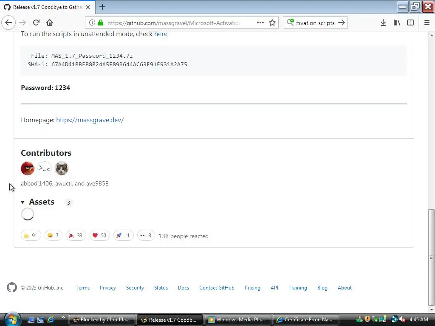
Task: Click Switch between windows quick launch icon
Action: (x=41, y=320)
